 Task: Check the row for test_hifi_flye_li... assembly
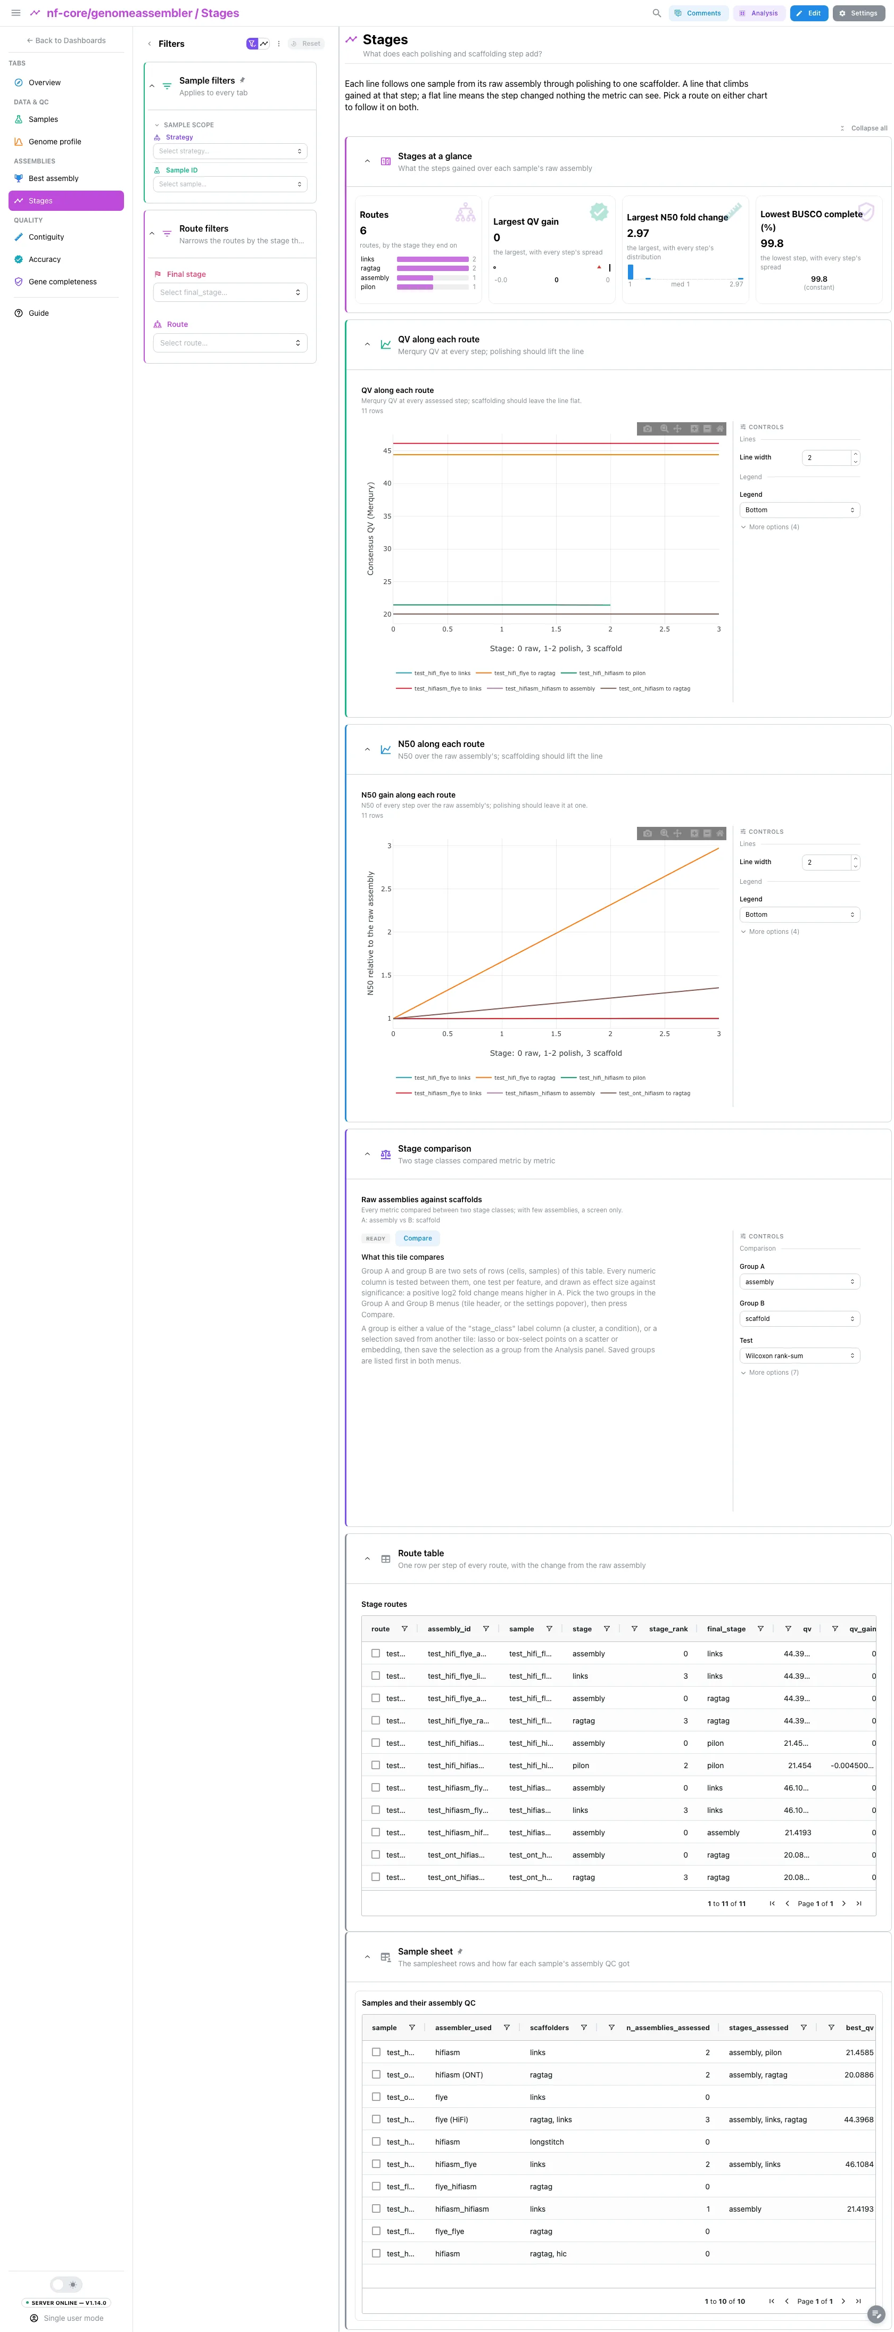point(376,1676)
